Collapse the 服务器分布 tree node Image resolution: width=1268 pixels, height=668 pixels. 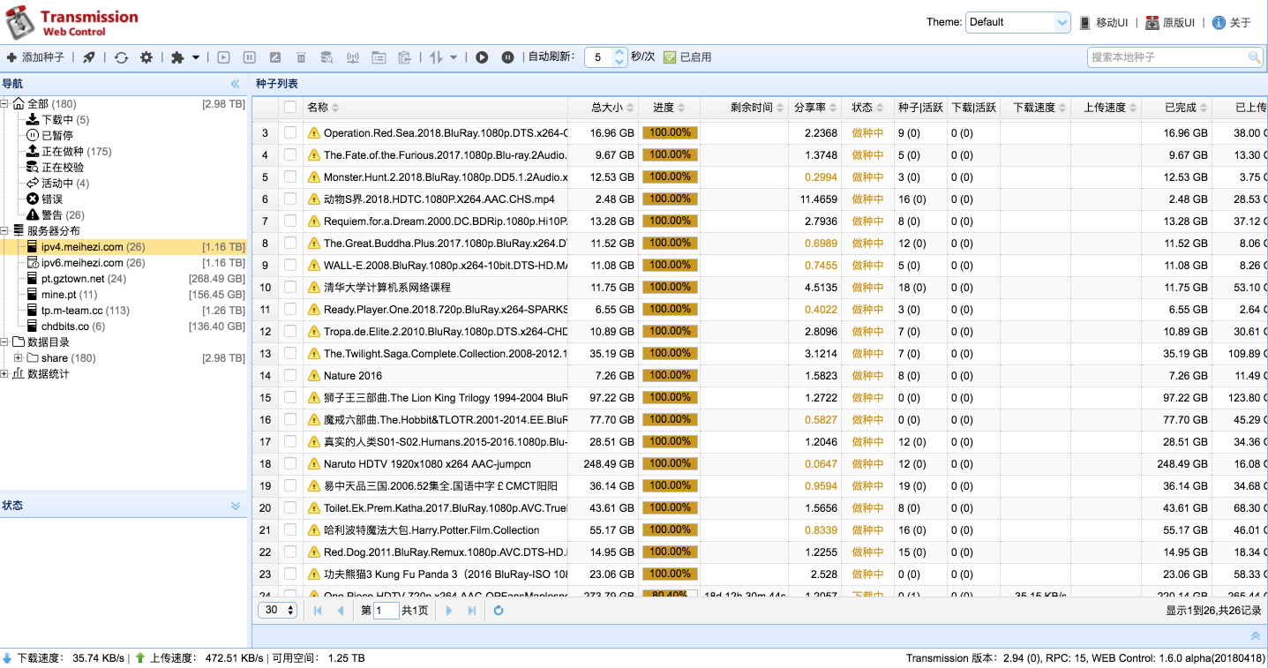point(5,231)
